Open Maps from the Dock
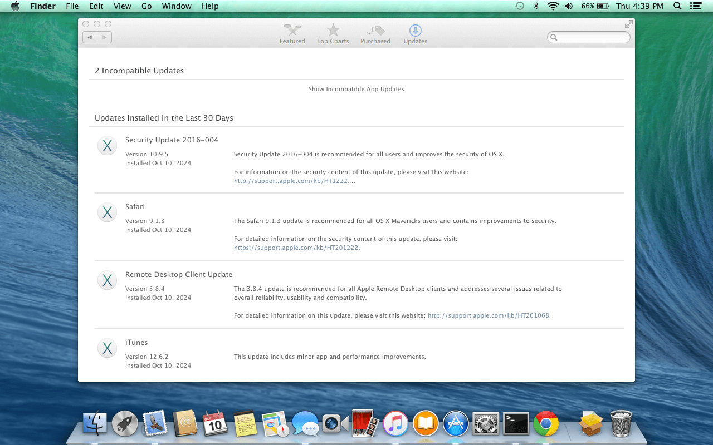 pos(275,424)
